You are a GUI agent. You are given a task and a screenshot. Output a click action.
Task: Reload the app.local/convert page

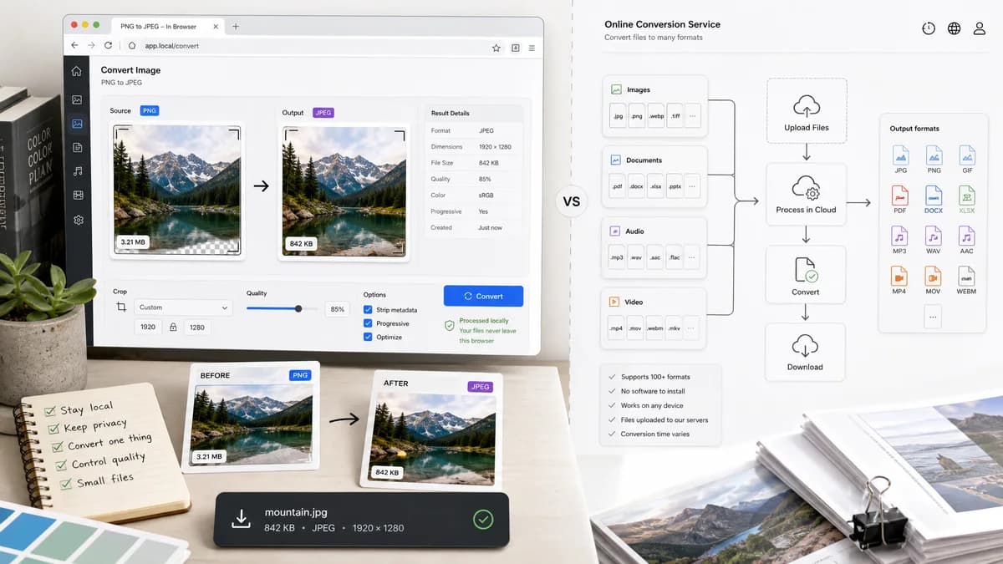[x=109, y=45]
